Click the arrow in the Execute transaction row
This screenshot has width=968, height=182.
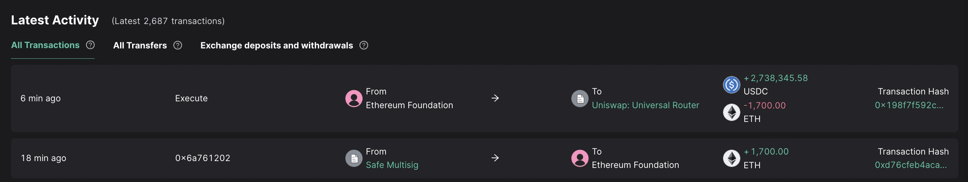pos(495,98)
